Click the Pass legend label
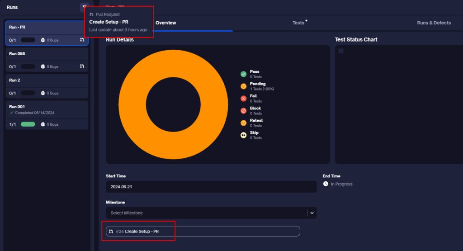 pyautogui.click(x=255, y=71)
